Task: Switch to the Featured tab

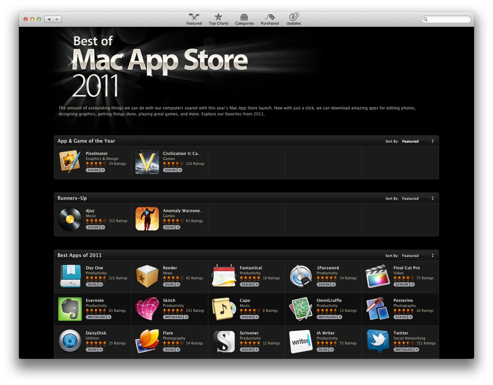Action: [x=194, y=19]
